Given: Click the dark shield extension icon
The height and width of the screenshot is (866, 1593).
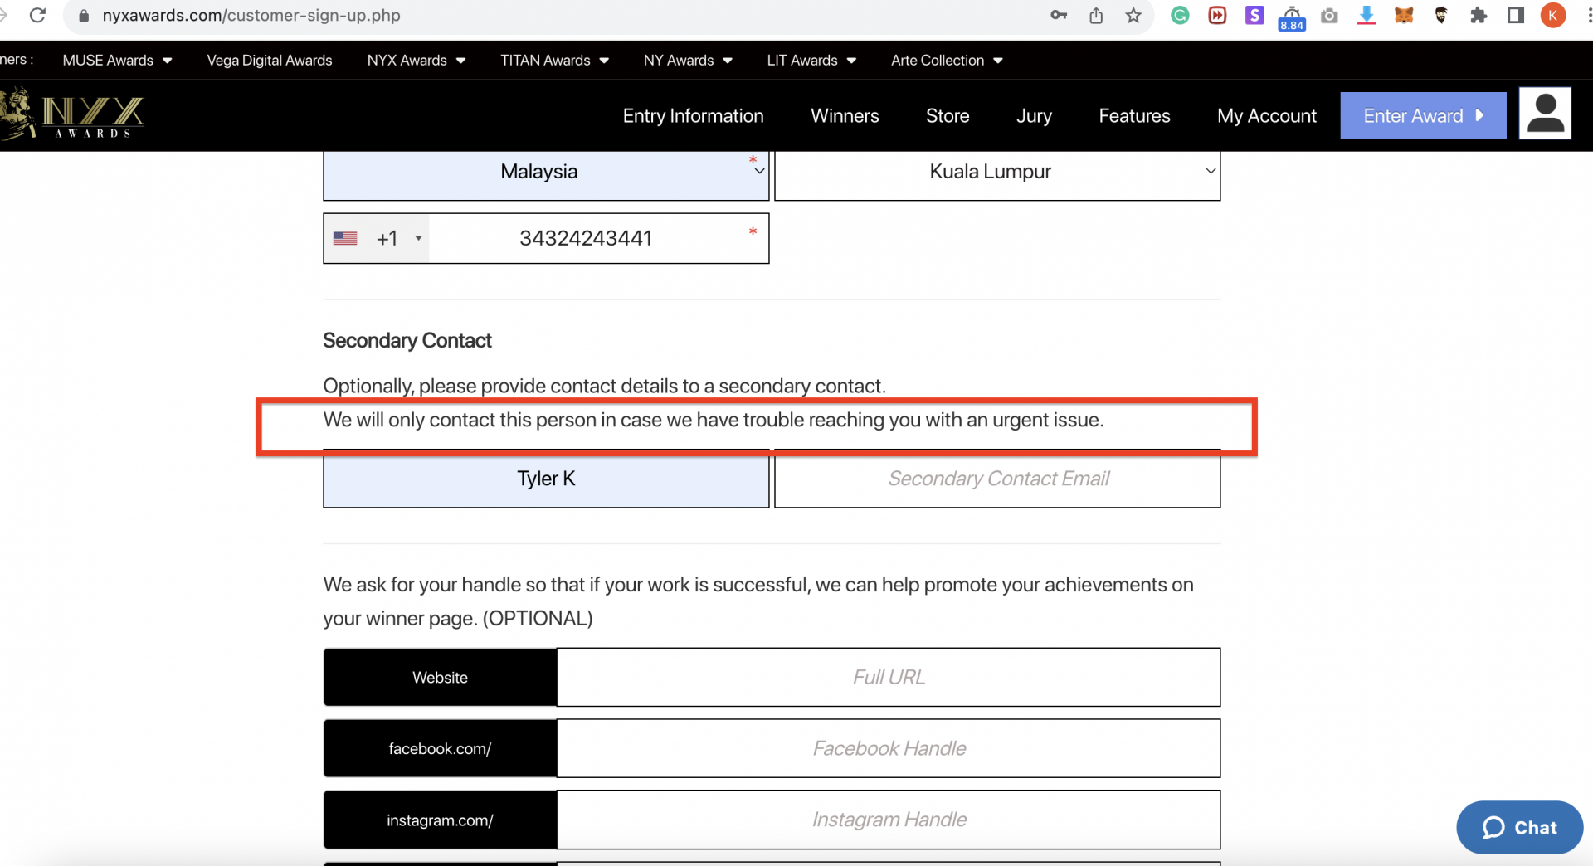Looking at the screenshot, I should tap(1441, 15).
